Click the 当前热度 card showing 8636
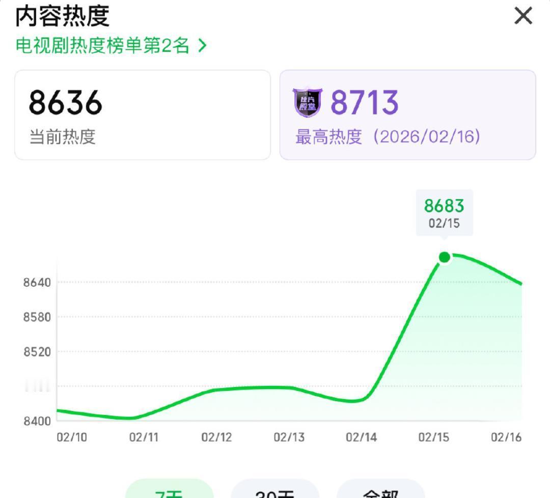Viewport: 550px width, 498px height. click(144, 114)
